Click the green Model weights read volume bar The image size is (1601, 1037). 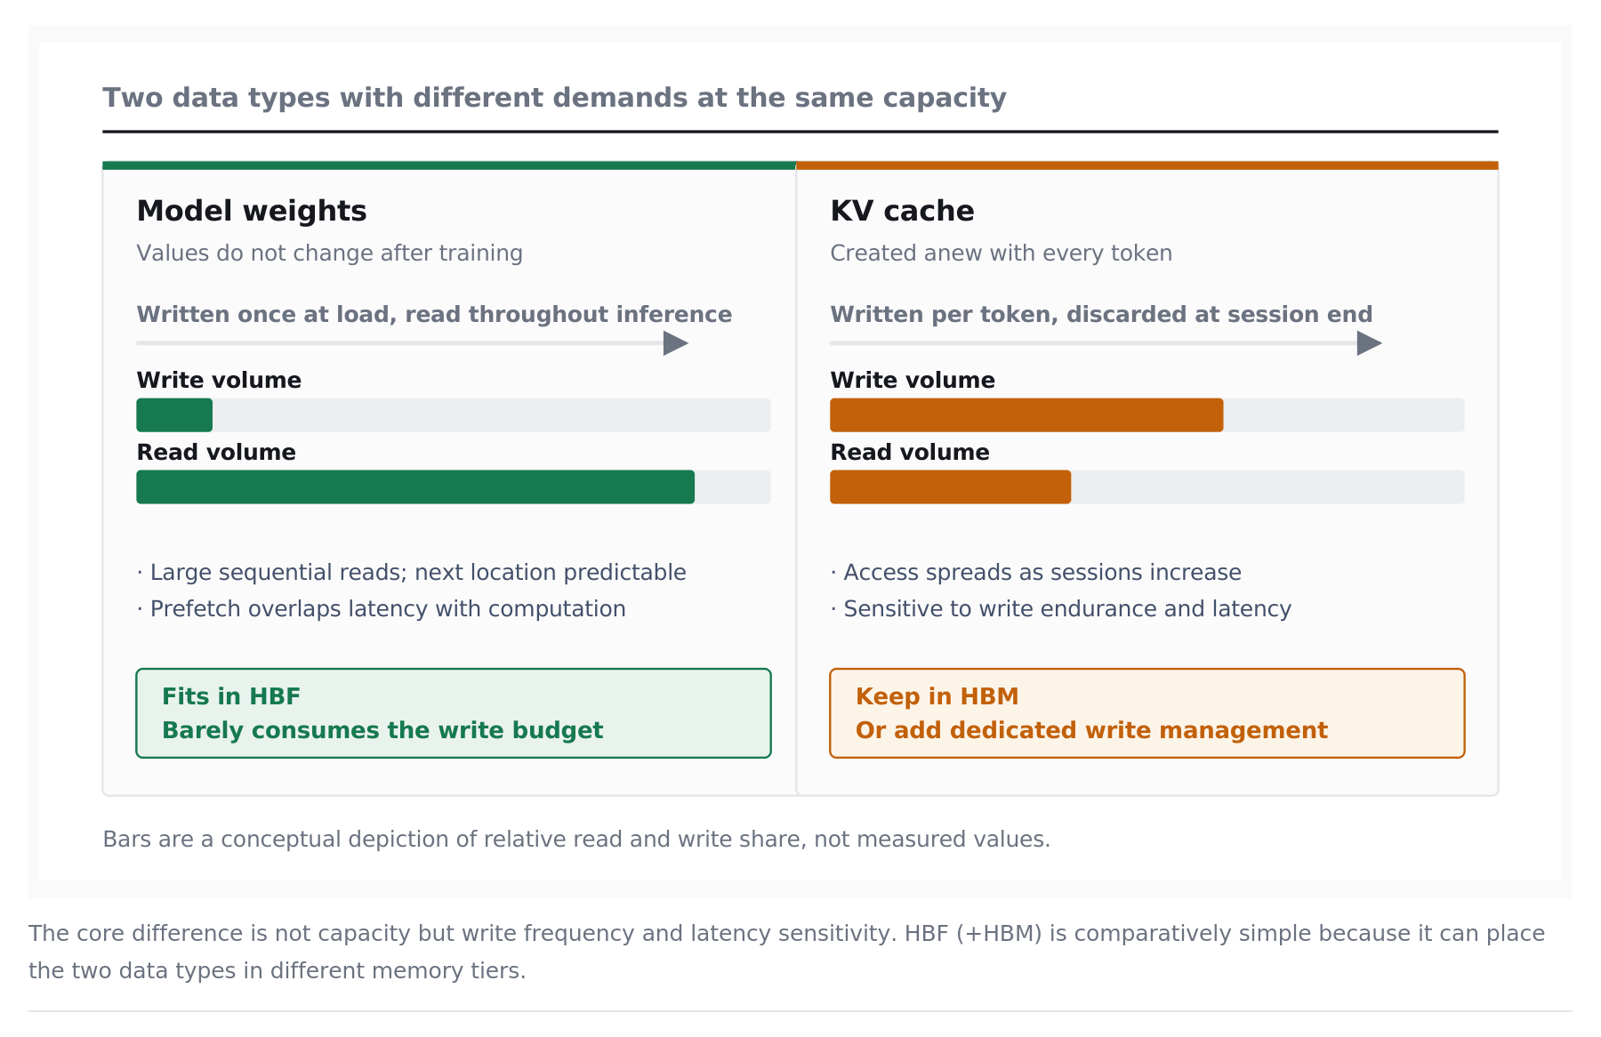[415, 487]
